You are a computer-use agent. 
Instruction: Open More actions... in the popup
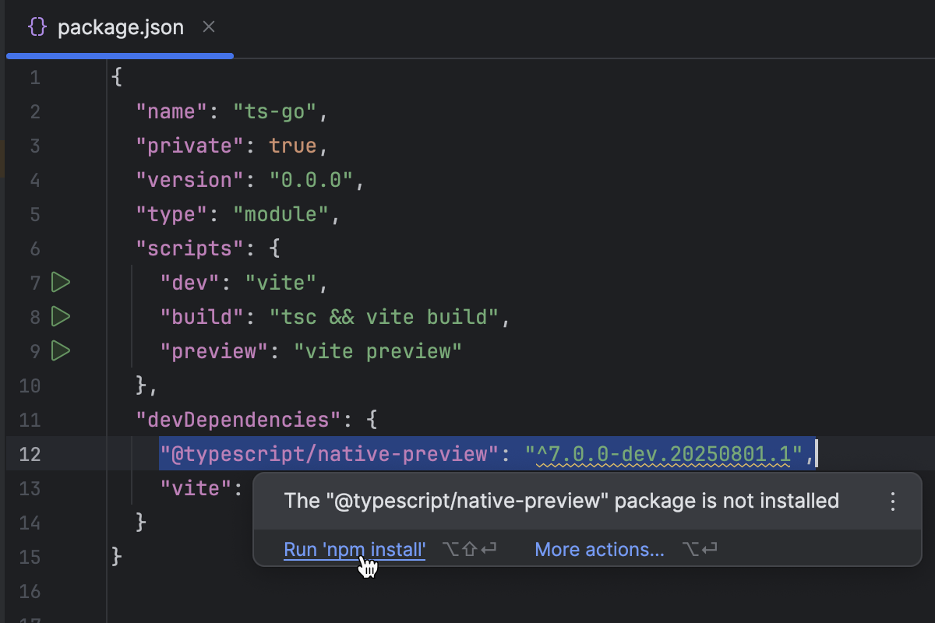[599, 549]
